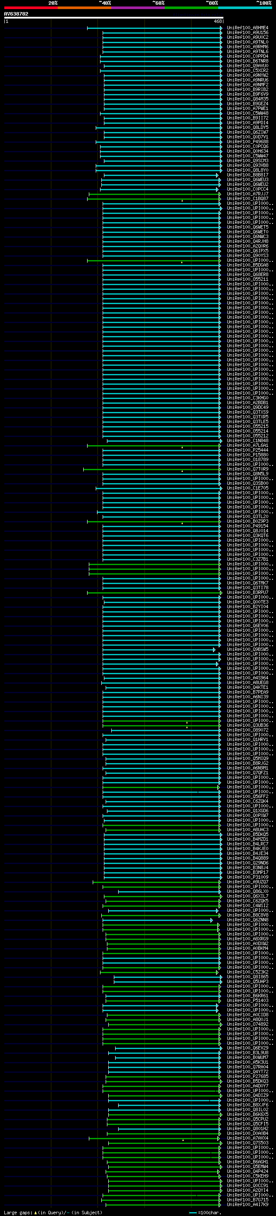Select hit label UniRef100_B5DGA8
The image size is (276, 1216).
pyautogui.click(x=247, y=265)
